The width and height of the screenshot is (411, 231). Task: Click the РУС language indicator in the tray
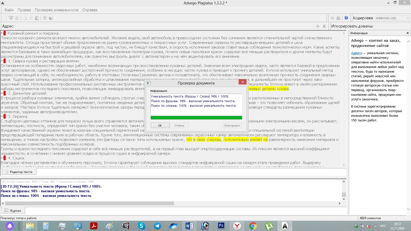point(383,226)
